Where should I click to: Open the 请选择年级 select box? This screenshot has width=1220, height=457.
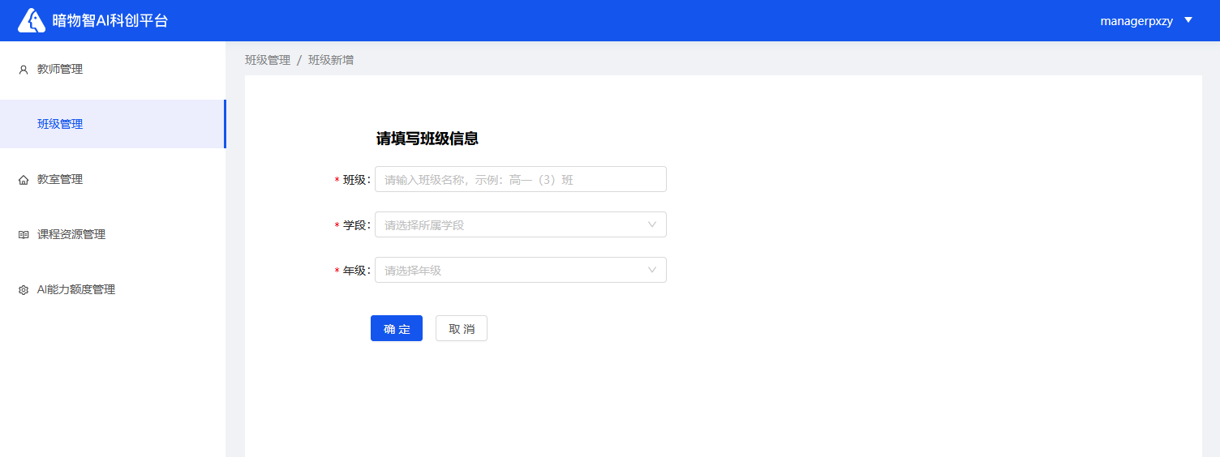click(521, 270)
